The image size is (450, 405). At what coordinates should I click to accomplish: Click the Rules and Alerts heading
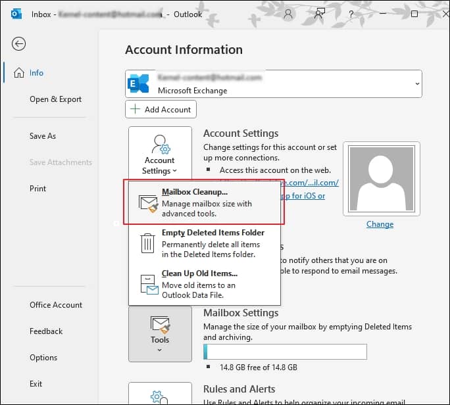click(x=239, y=389)
